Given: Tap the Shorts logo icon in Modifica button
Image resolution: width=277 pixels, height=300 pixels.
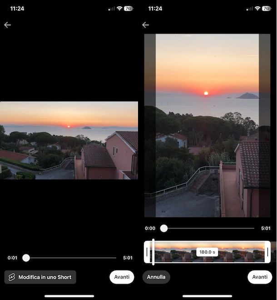Looking at the screenshot, I should pyautogui.click(x=12, y=277).
